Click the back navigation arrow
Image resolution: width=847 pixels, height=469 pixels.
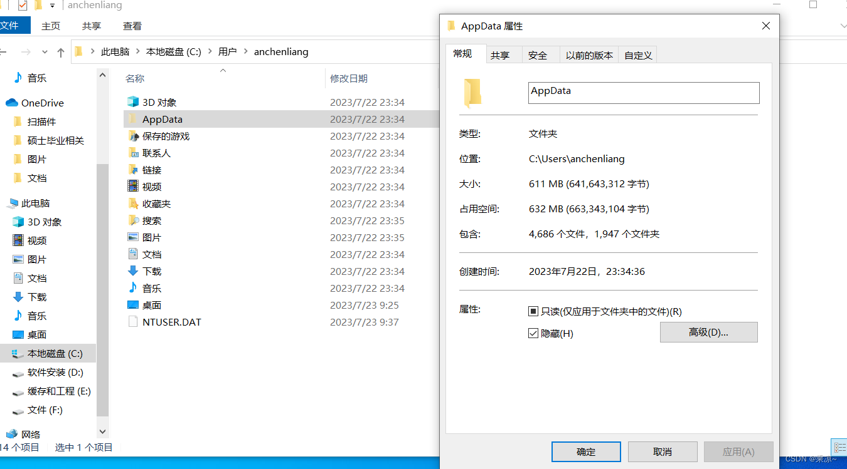(x=3, y=52)
